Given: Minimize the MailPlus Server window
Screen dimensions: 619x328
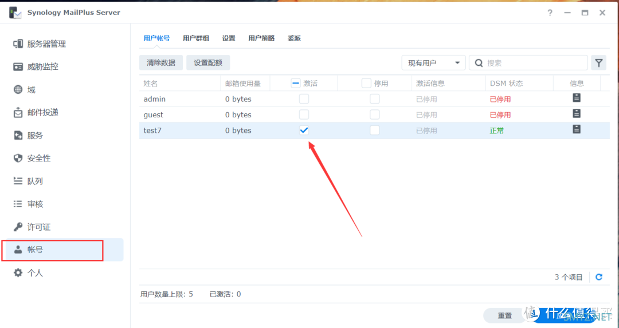Looking at the screenshot, I should tap(567, 13).
